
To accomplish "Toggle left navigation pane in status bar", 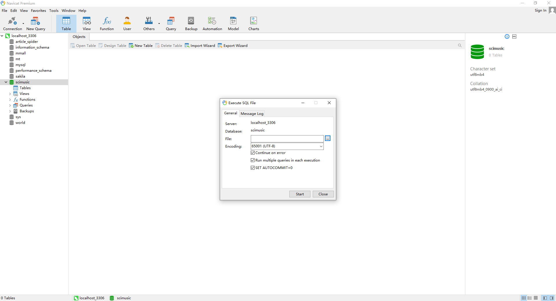I will [545, 298].
